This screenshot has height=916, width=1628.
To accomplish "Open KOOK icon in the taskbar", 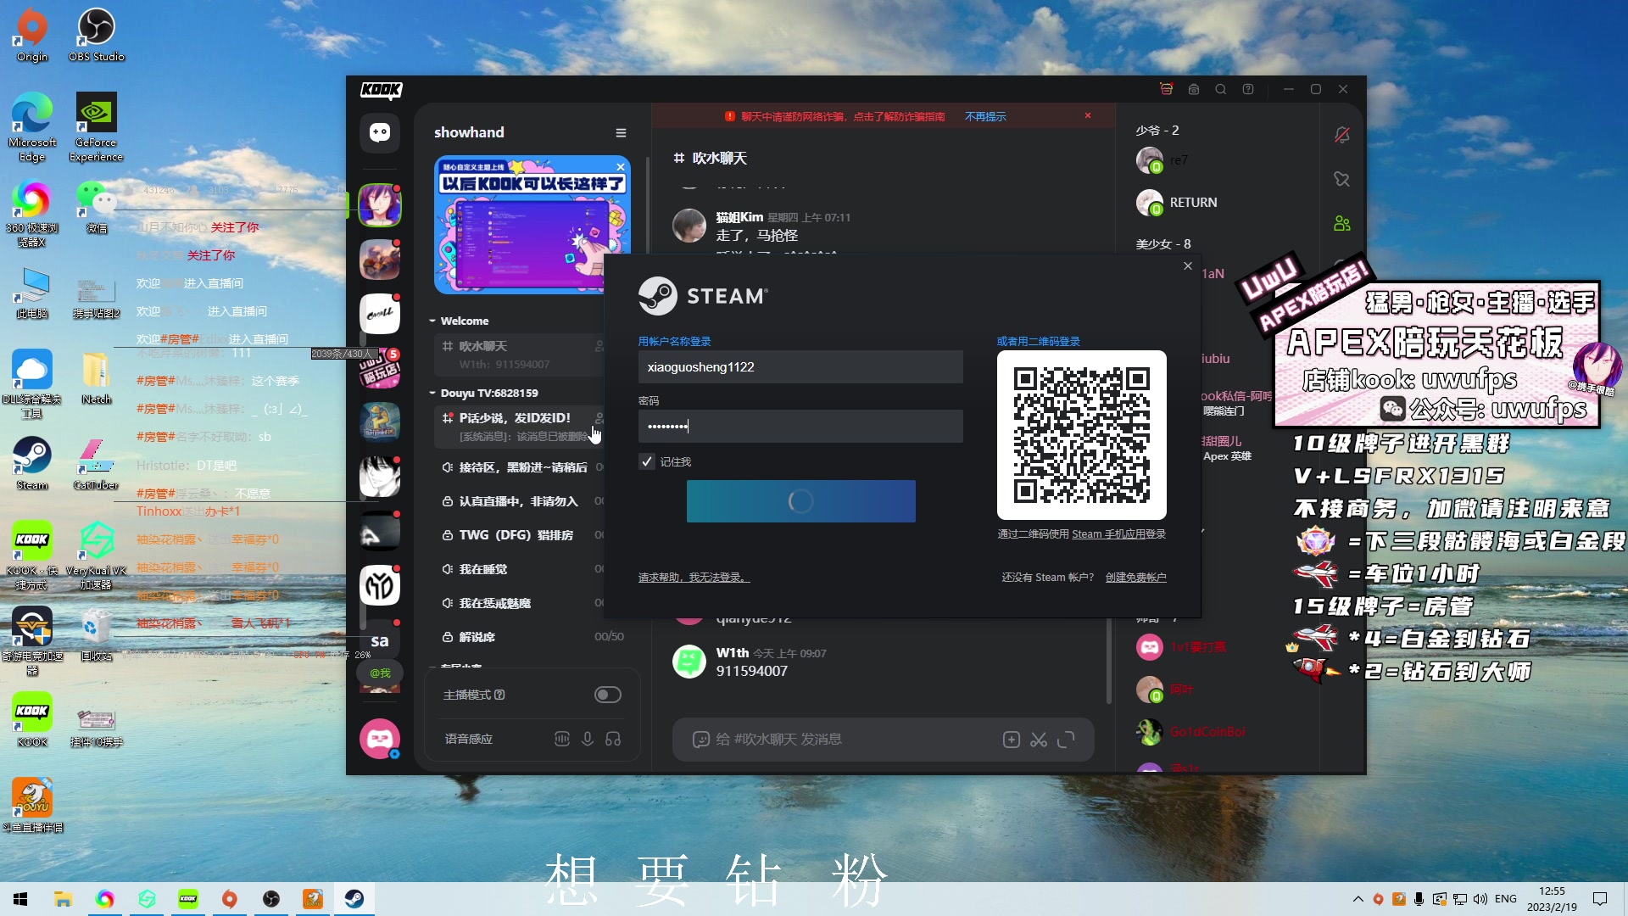I will tap(188, 899).
